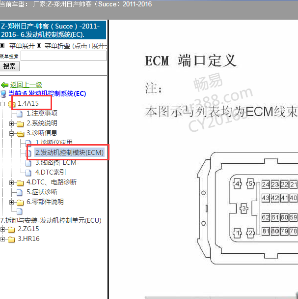Open the current 发动机控制系统(EC) link
This screenshot has height=299, width=298.
[47, 93]
